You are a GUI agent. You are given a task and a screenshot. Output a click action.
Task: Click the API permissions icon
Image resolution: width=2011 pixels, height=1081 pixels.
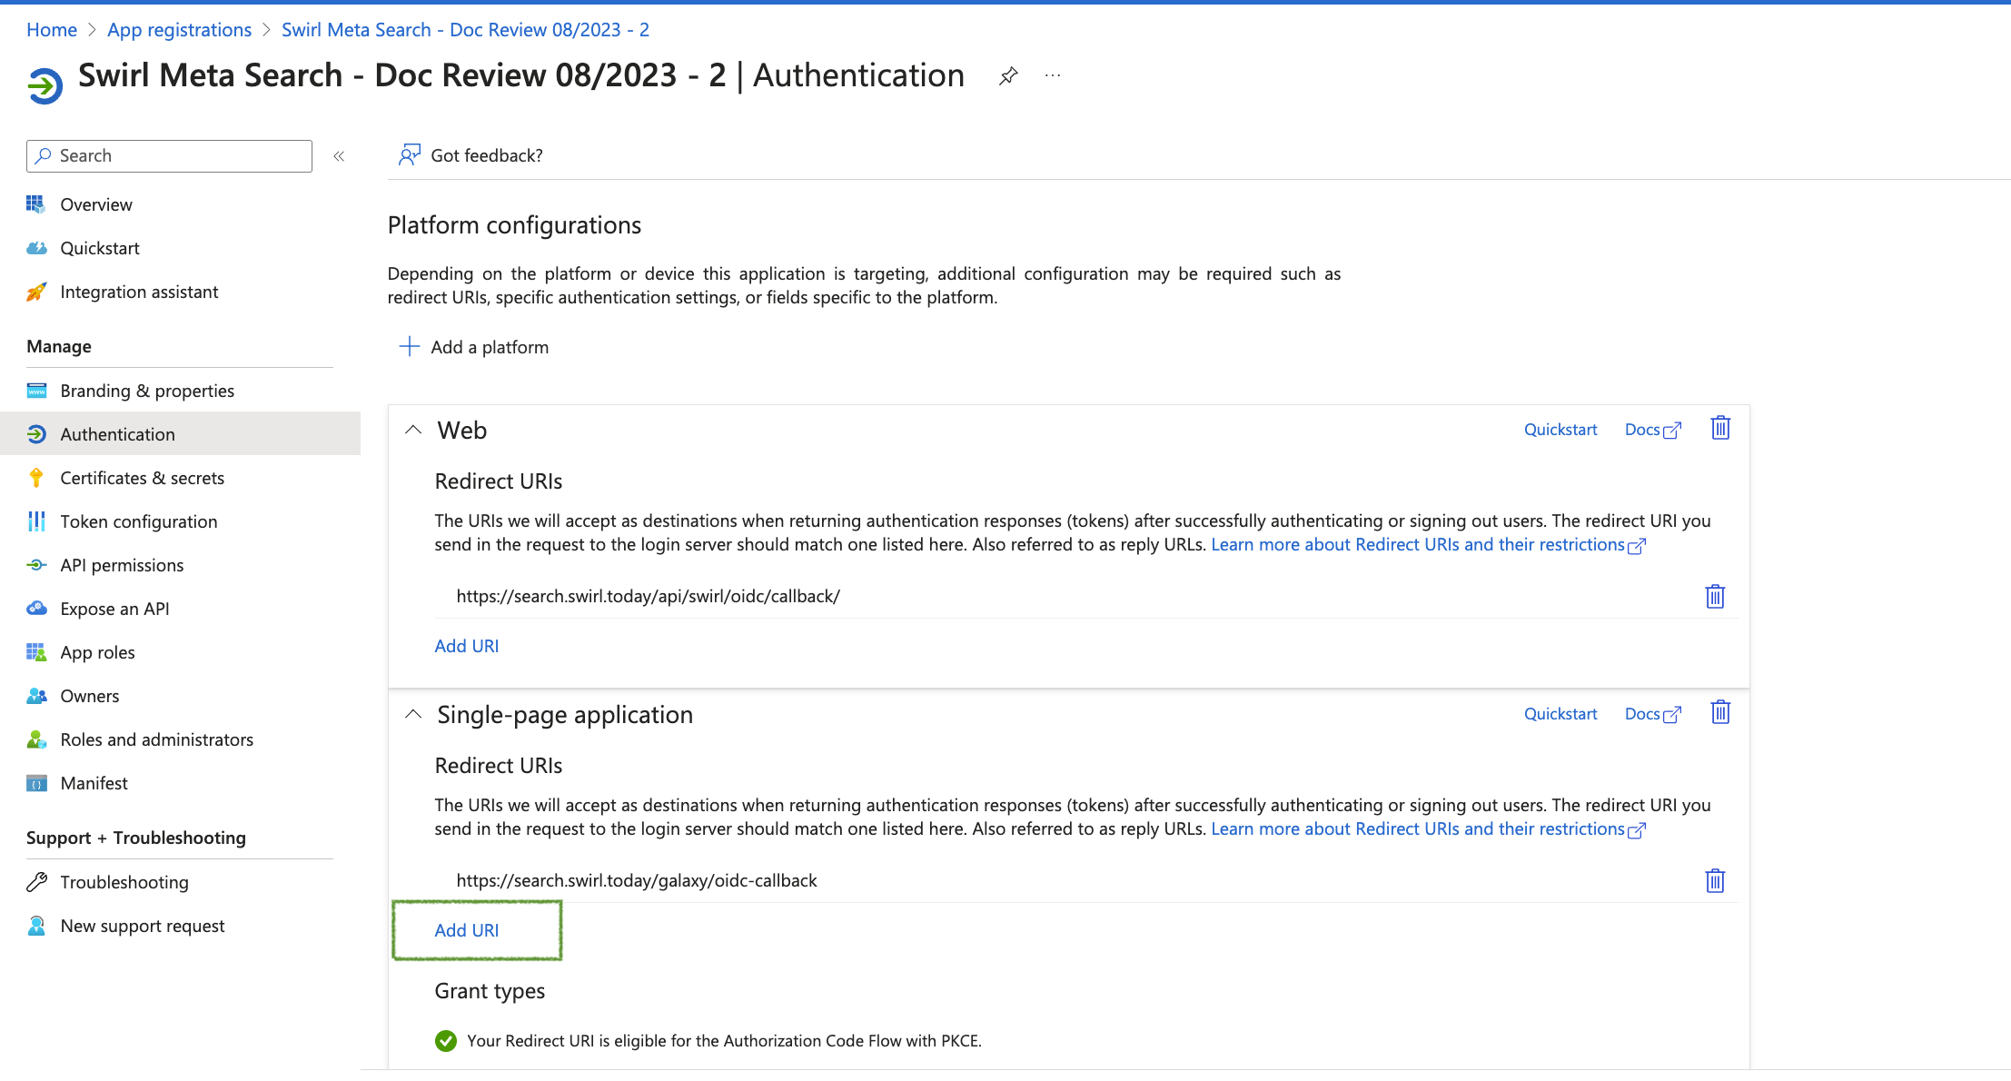tap(37, 564)
